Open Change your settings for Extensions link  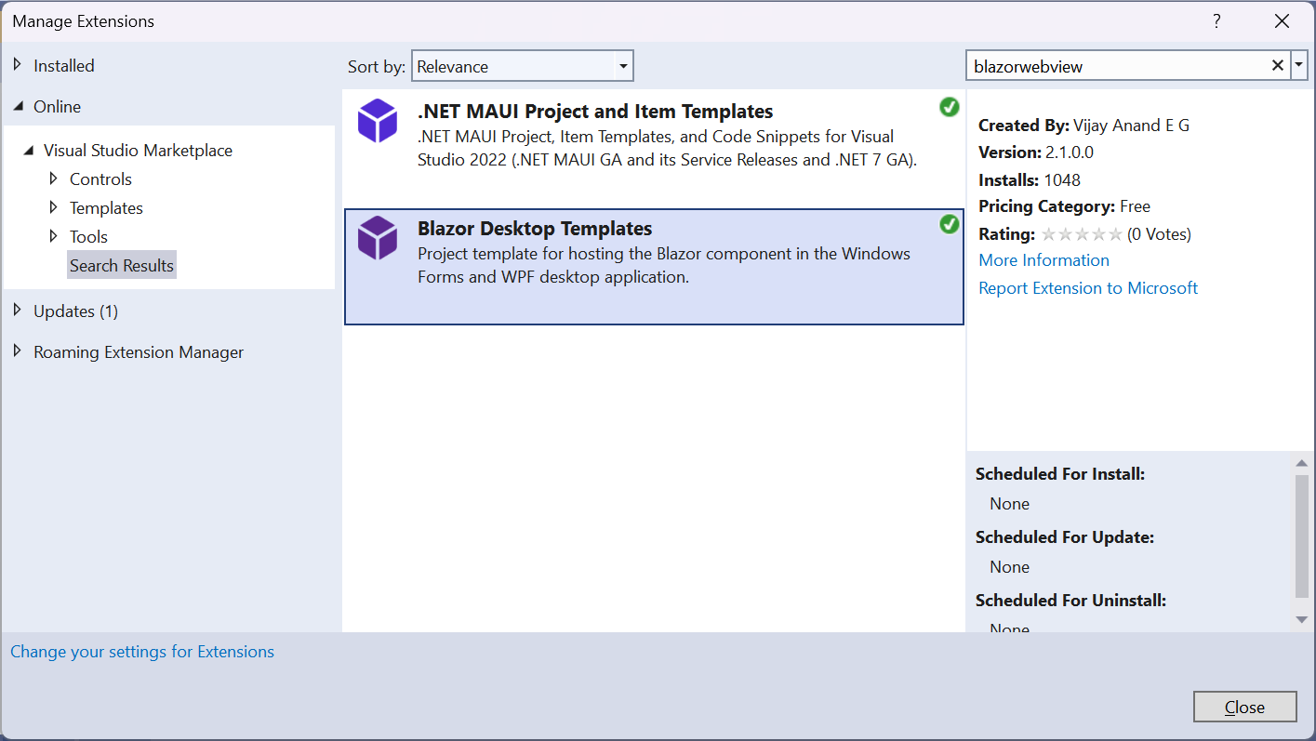tap(142, 652)
